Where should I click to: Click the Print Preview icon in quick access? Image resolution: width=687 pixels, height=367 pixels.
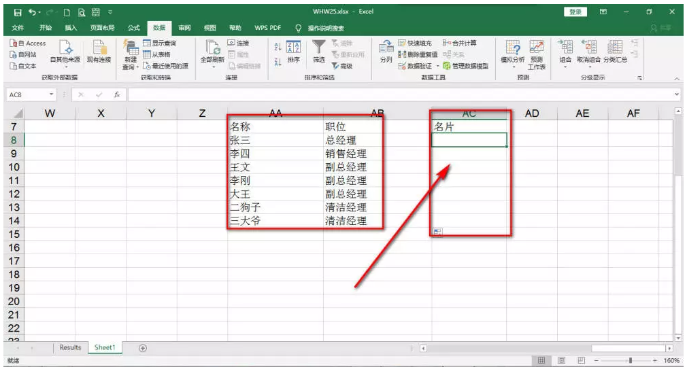(81, 12)
